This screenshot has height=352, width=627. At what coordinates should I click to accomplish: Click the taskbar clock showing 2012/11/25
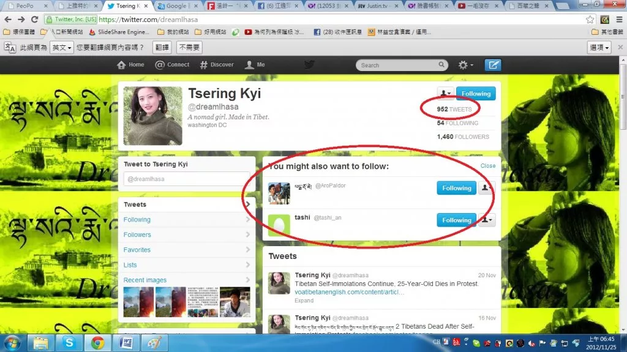tap(601, 343)
